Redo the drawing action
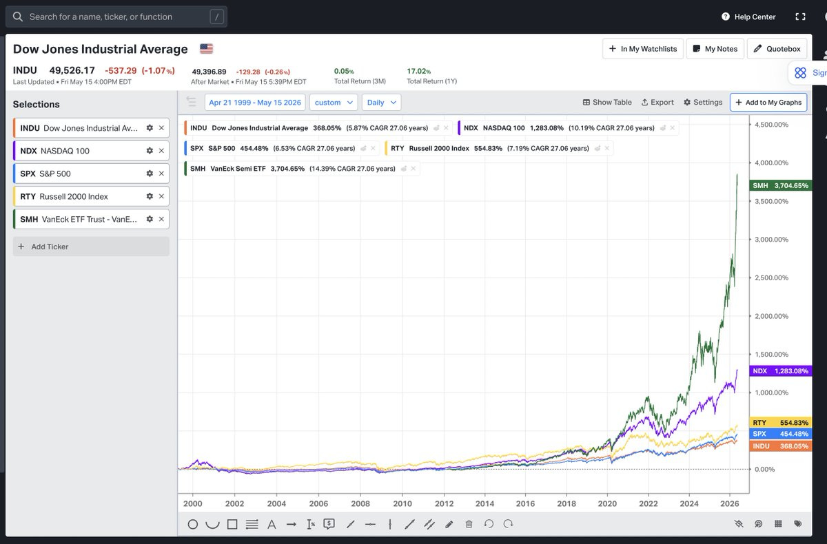This screenshot has width=827, height=544. (508, 524)
